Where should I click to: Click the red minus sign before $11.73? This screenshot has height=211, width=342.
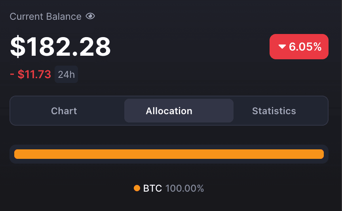(x=12, y=74)
